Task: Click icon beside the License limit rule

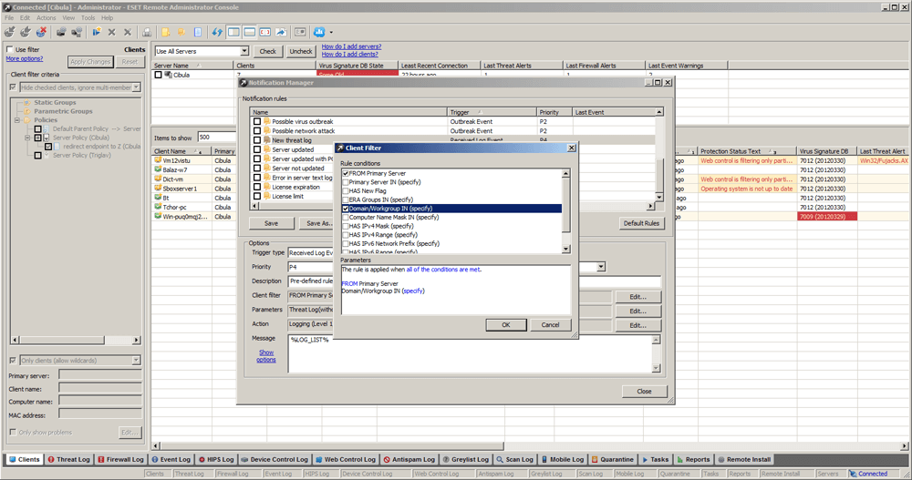Action: tap(267, 197)
